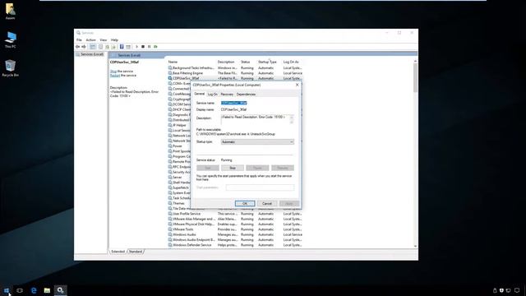Select Windows Defender Service row

235,245
